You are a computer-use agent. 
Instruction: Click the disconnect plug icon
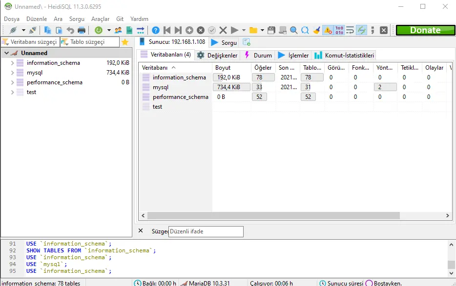(33, 30)
